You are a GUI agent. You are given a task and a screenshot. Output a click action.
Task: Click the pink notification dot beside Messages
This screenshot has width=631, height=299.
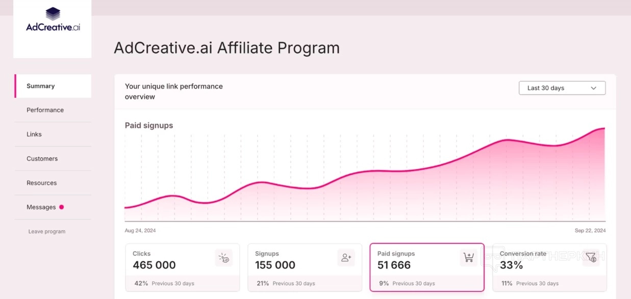(x=61, y=207)
